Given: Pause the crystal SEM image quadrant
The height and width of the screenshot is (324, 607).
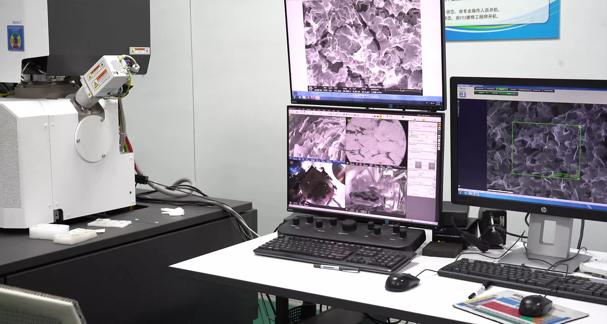Looking at the screenshot, I should [291, 117].
